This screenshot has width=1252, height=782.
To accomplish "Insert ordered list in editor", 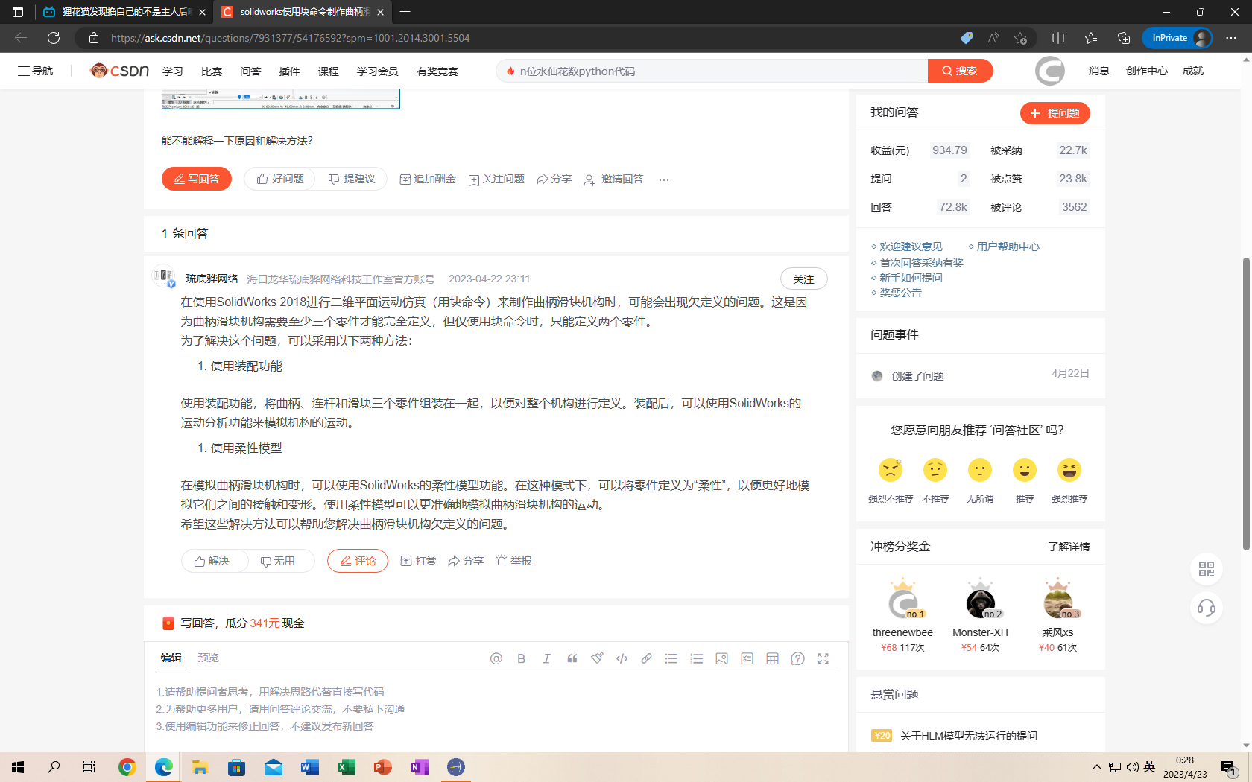I will (697, 658).
